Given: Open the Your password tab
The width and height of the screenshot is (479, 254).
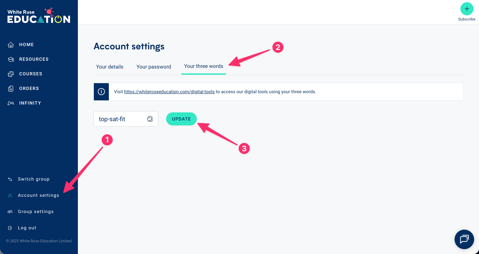Looking at the screenshot, I should (154, 67).
